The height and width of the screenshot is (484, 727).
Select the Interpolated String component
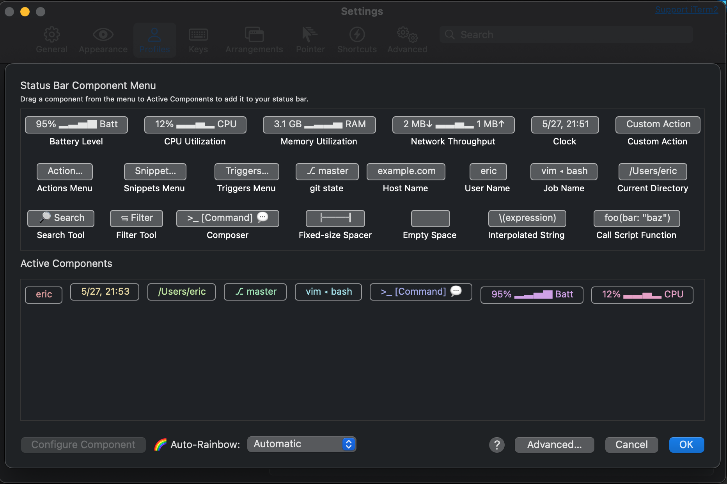[527, 218]
